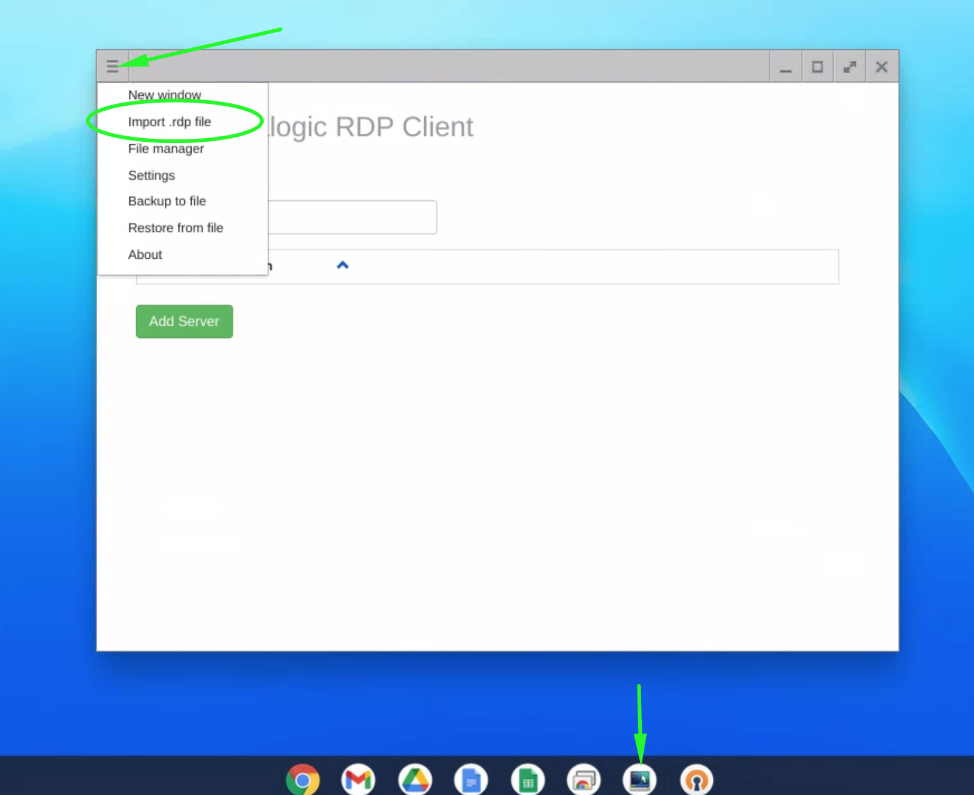The image size is (974, 795).
Task: Open the RDP Client shelf icon
Action: pyautogui.click(x=640, y=780)
